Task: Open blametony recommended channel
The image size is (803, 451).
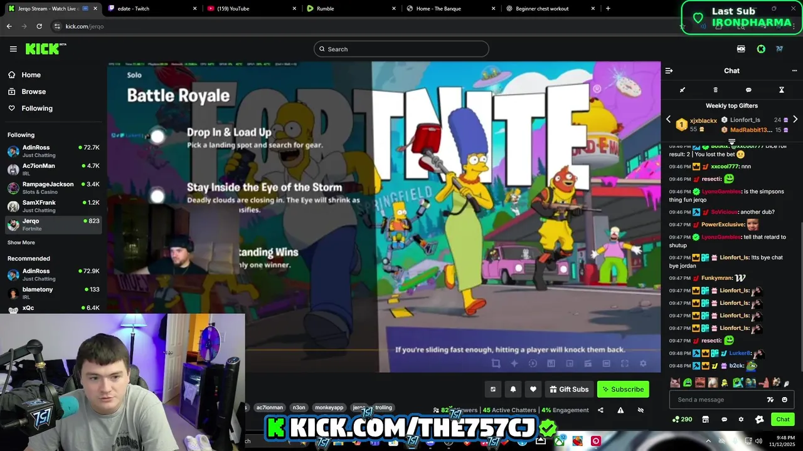Action: click(x=53, y=293)
